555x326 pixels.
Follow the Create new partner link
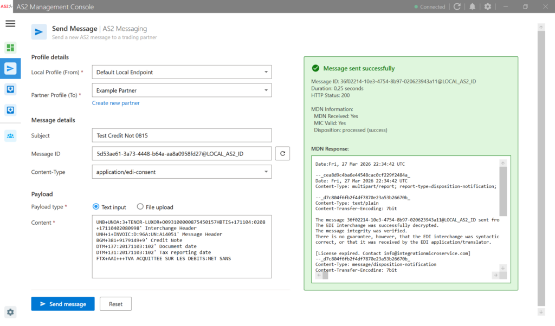(x=115, y=103)
